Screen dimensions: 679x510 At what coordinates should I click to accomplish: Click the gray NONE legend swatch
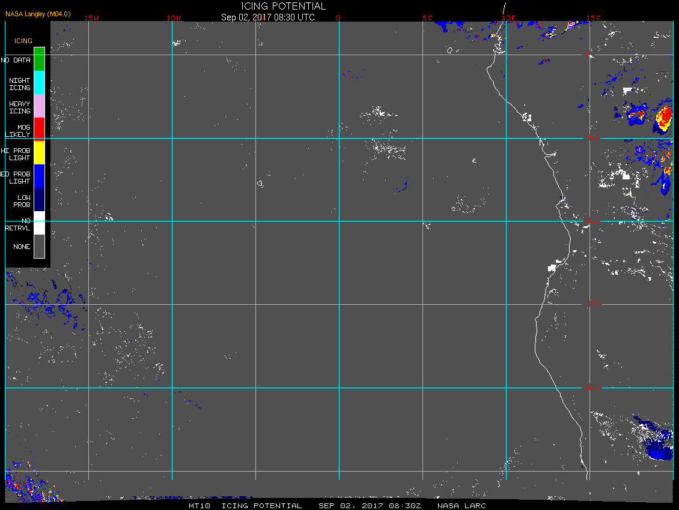click(x=40, y=246)
